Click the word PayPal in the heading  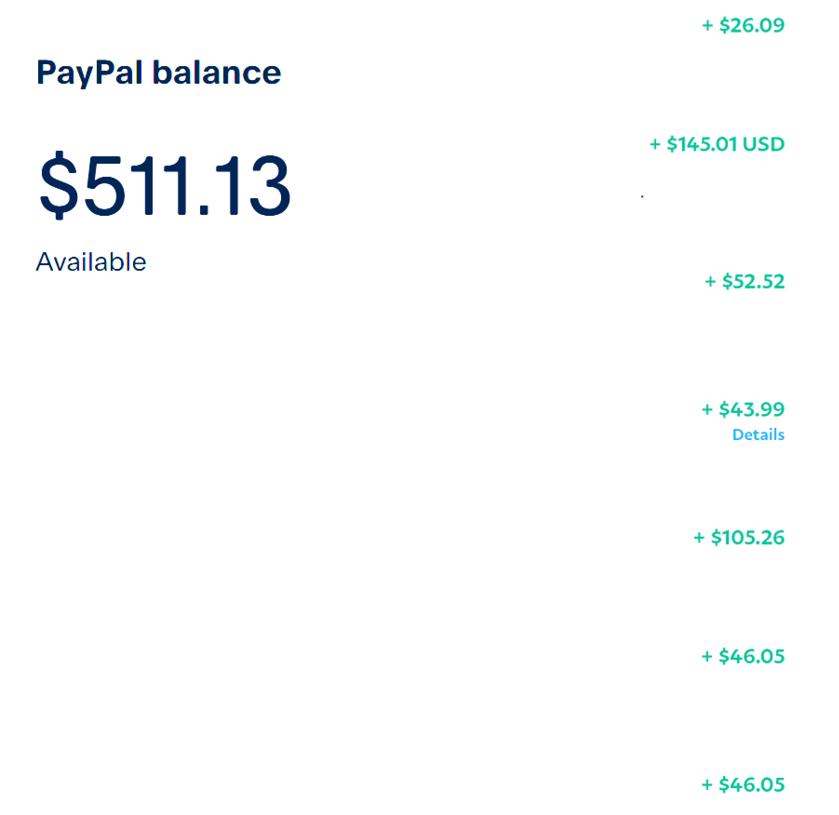coord(89,73)
